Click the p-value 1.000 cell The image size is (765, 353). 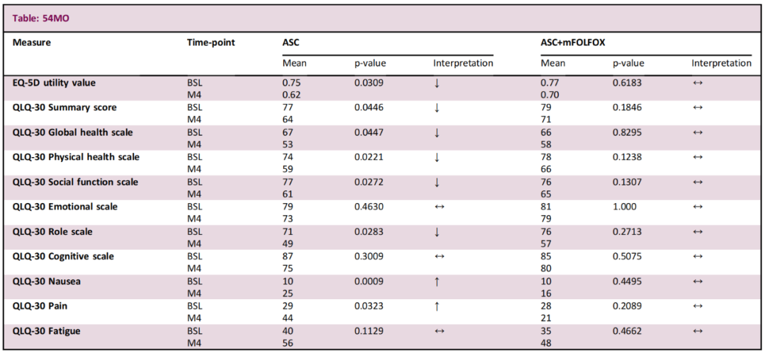pyautogui.click(x=626, y=207)
